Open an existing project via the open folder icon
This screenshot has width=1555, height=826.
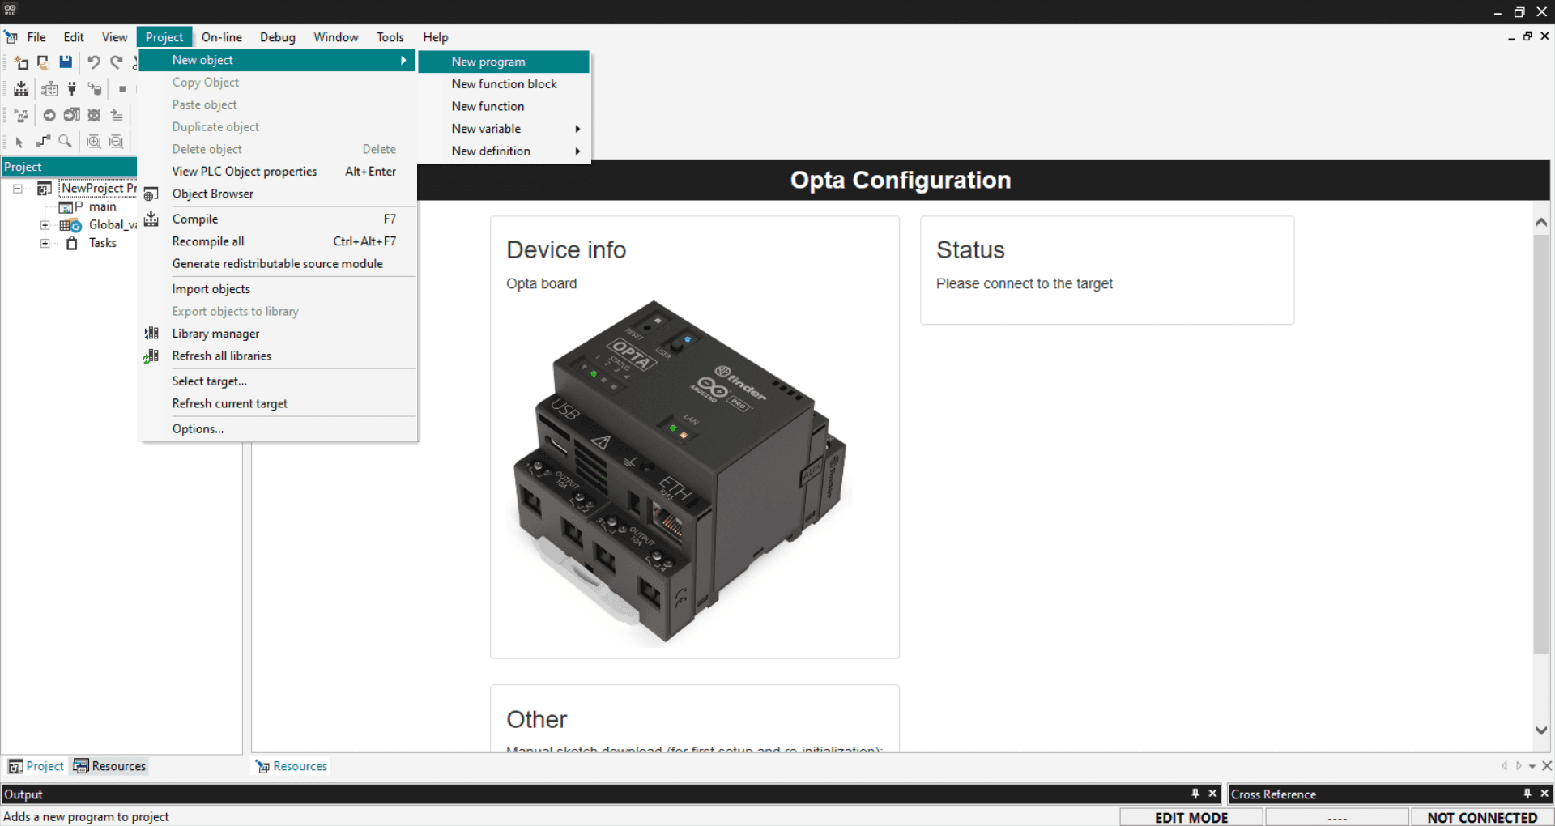pos(43,62)
